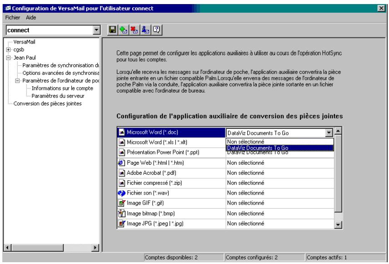Click the Fichier compressé row icon
The image size is (389, 264).
point(122,183)
